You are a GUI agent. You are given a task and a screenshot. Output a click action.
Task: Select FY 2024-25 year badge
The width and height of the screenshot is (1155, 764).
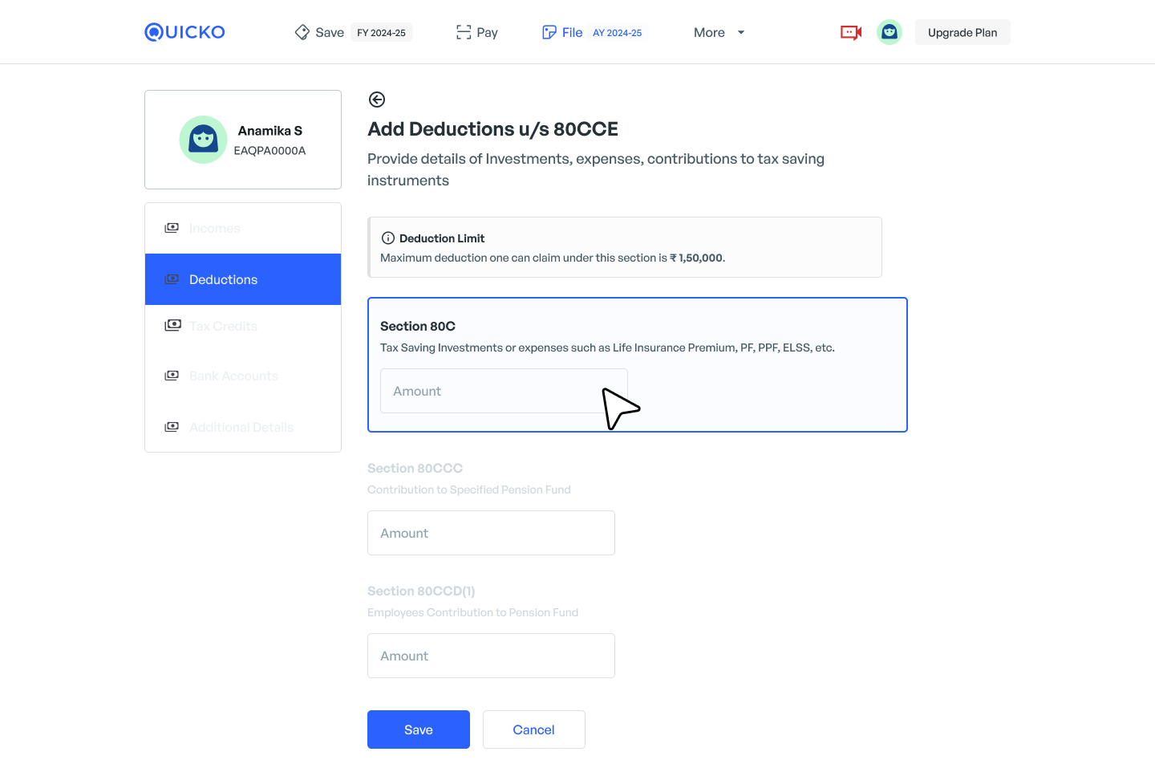[x=381, y=33]
